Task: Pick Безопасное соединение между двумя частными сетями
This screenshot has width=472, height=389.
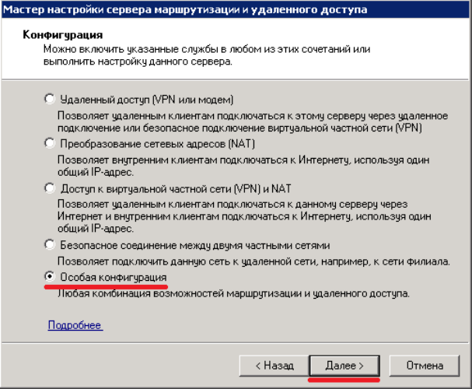Action: [x=51, y=244]
